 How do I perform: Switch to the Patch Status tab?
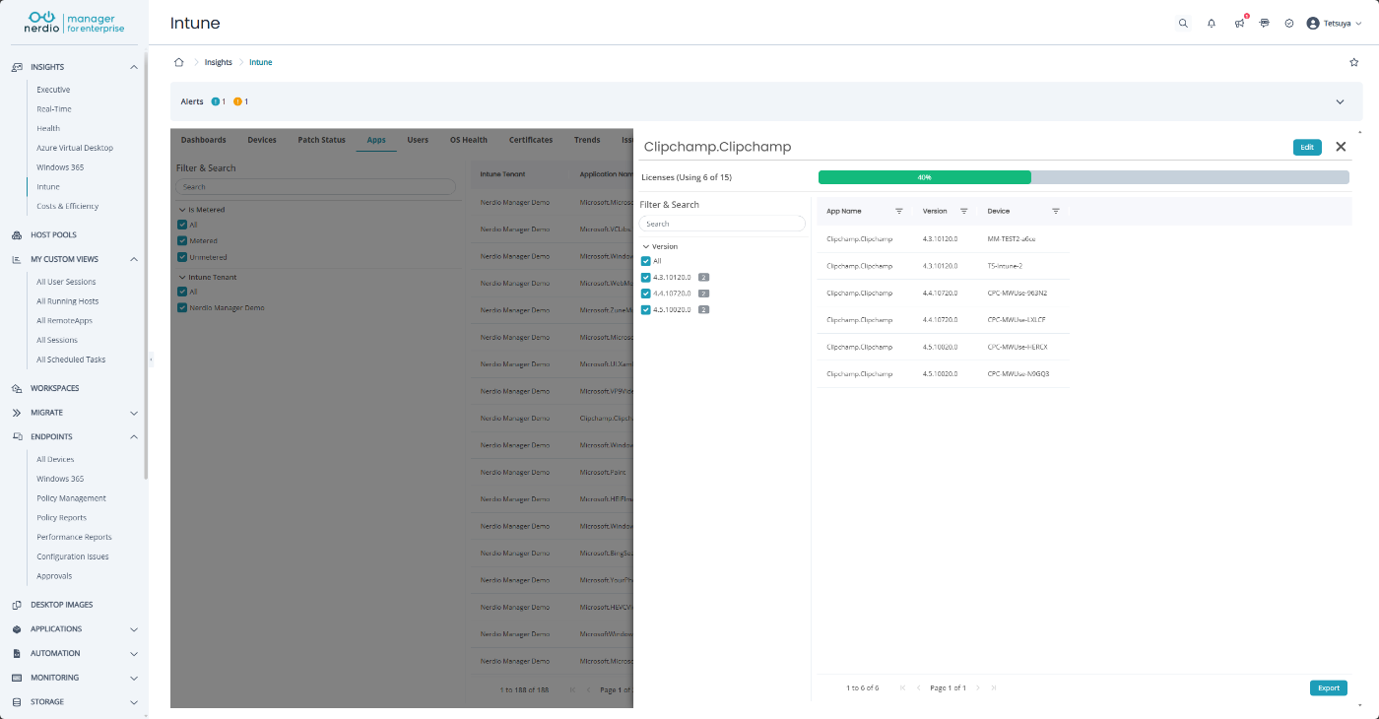pyautogui.click(x=322, y=140)
